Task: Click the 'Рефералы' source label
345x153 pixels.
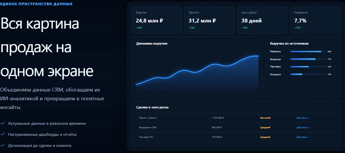Action: (275, 52)
